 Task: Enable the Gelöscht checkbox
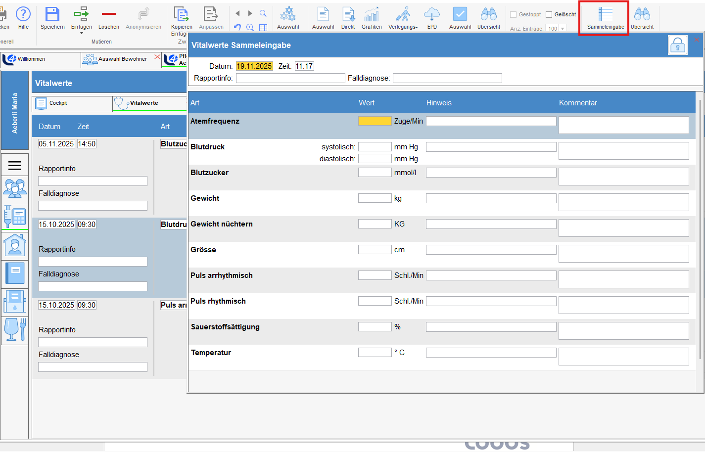(x=549, y=15)
